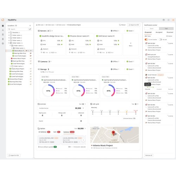
Task: Click the red status icon on Atlanta Music Project row
Action: pyautogui.click(x=12, y=58)
